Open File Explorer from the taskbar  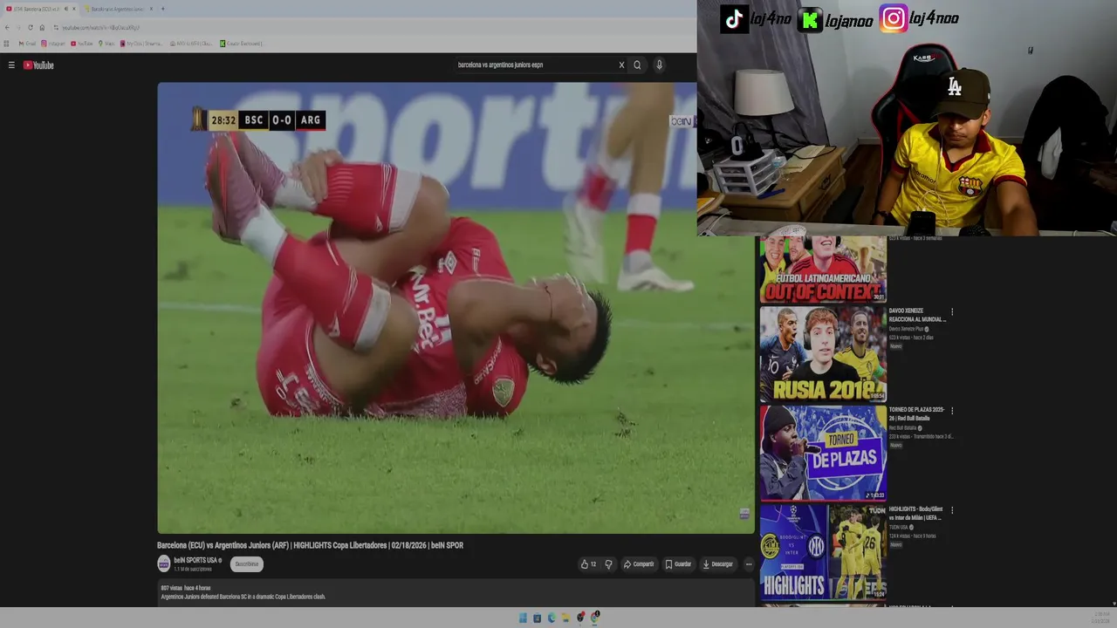tap(565, 618)
